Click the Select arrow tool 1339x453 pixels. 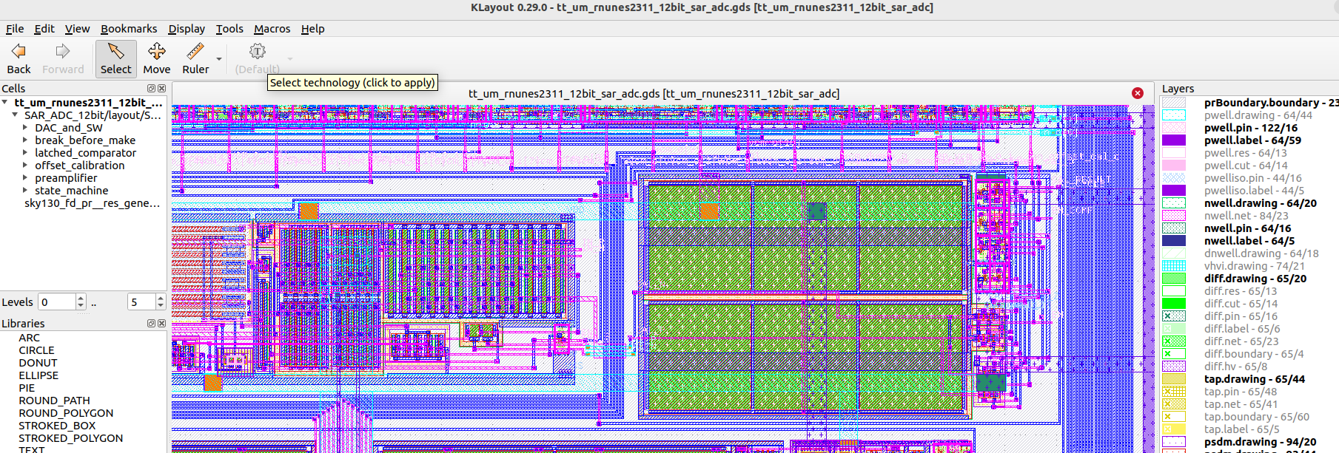[115, 52]
